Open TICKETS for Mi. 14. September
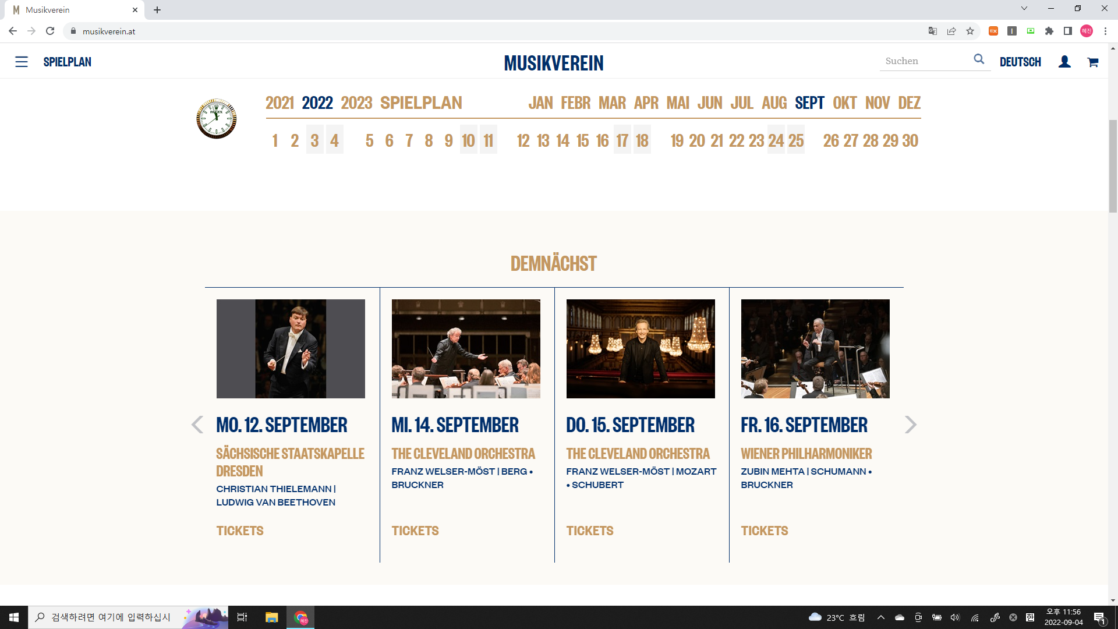The height and width of the screenshot is (629, 1118). [x=415, y=531]
